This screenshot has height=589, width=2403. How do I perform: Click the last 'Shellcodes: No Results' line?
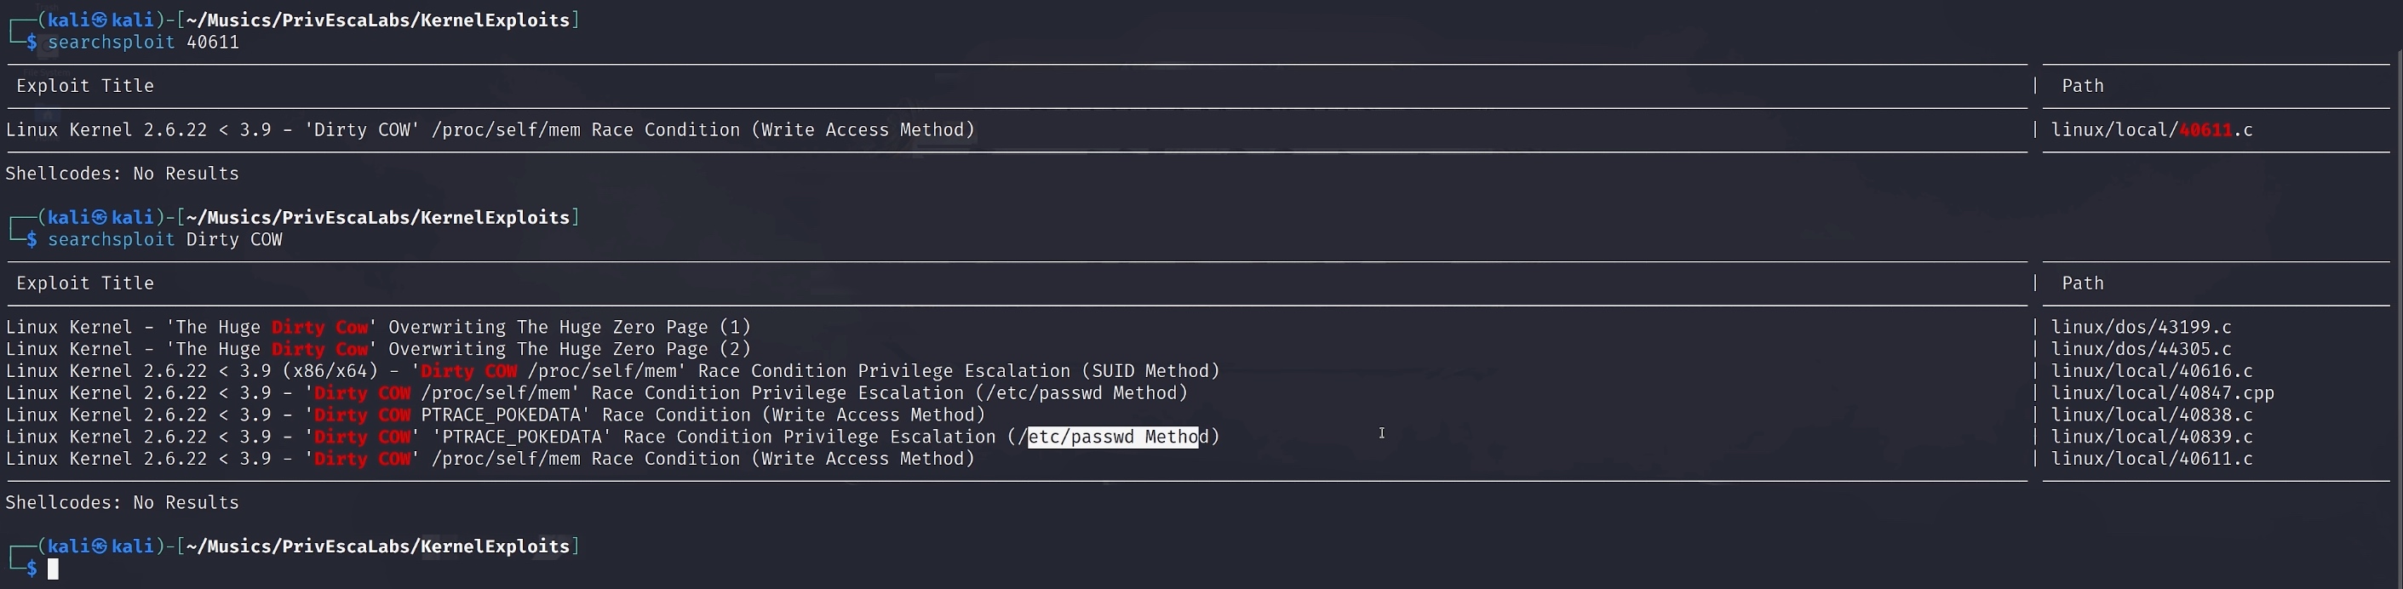point(123,503)
